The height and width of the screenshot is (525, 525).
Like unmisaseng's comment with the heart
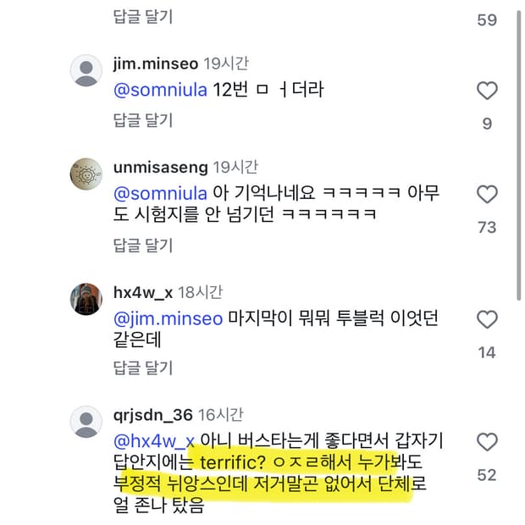coord(487,195)
